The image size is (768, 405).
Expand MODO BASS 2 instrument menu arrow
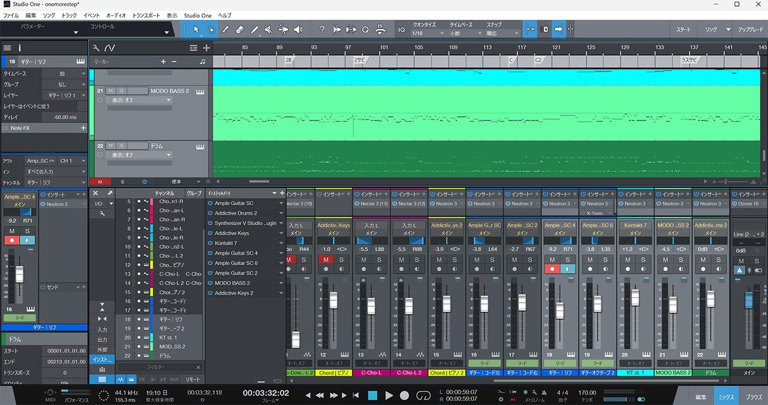coord(281,283)
